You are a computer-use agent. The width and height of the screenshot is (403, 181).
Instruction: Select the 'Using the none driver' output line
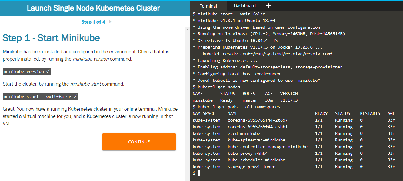256,27
